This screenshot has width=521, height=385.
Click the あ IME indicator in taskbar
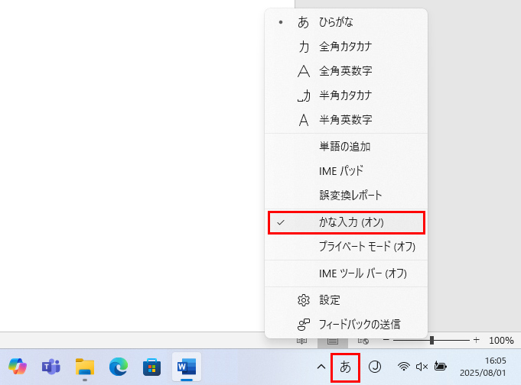pos(345,367)
